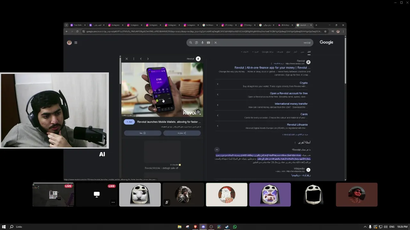
Task: Open Discord from the taskbar
Action: click(203, 227)
